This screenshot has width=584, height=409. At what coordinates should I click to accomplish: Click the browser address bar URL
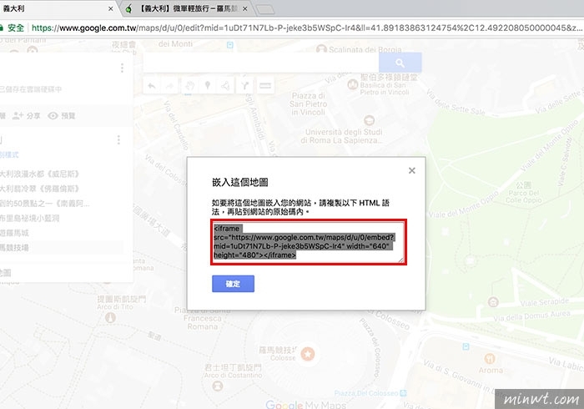point(306,28)
